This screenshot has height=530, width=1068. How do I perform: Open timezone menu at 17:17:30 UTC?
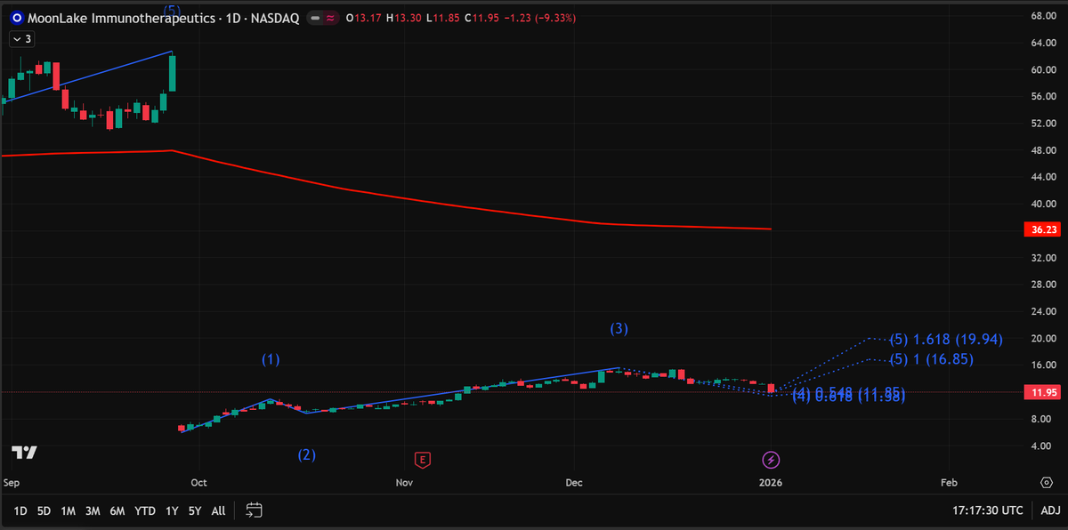click(x=987, y=510)
